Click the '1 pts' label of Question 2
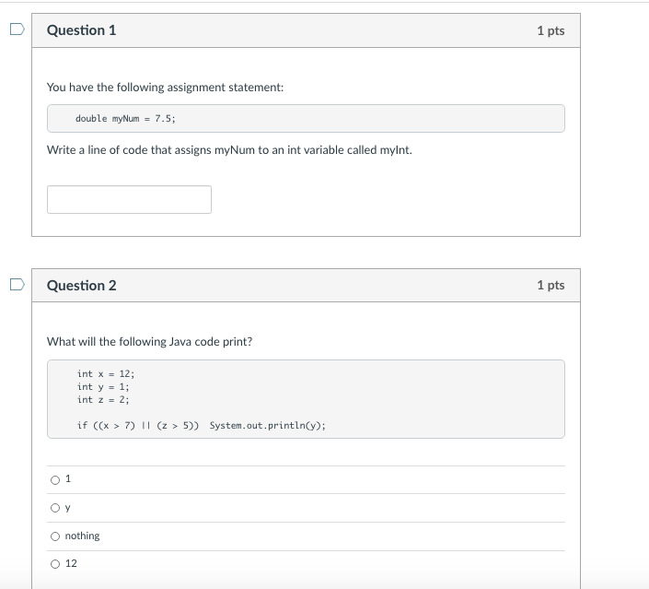649x589 pixels. [550, 285]
